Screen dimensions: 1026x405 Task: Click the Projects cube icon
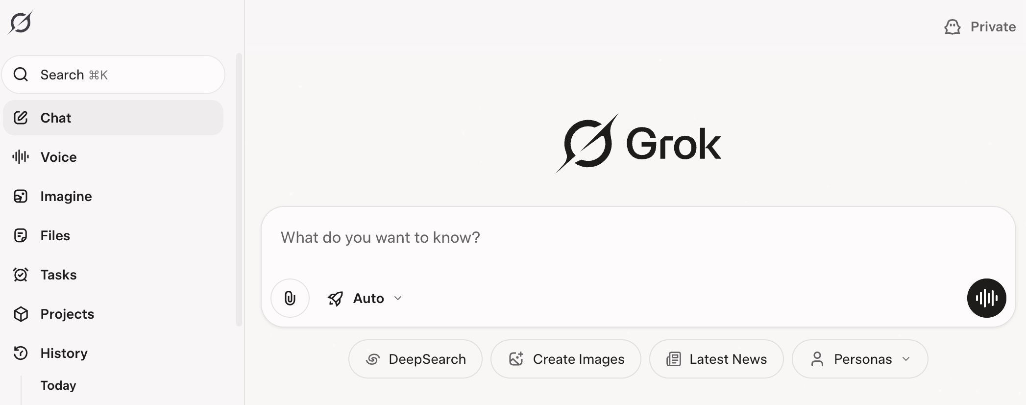tap(21, 314)
